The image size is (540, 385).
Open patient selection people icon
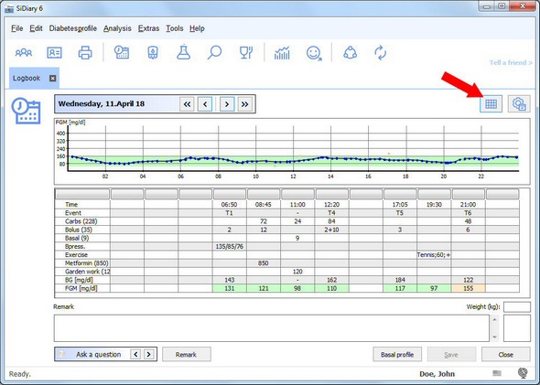pos(24,53)
